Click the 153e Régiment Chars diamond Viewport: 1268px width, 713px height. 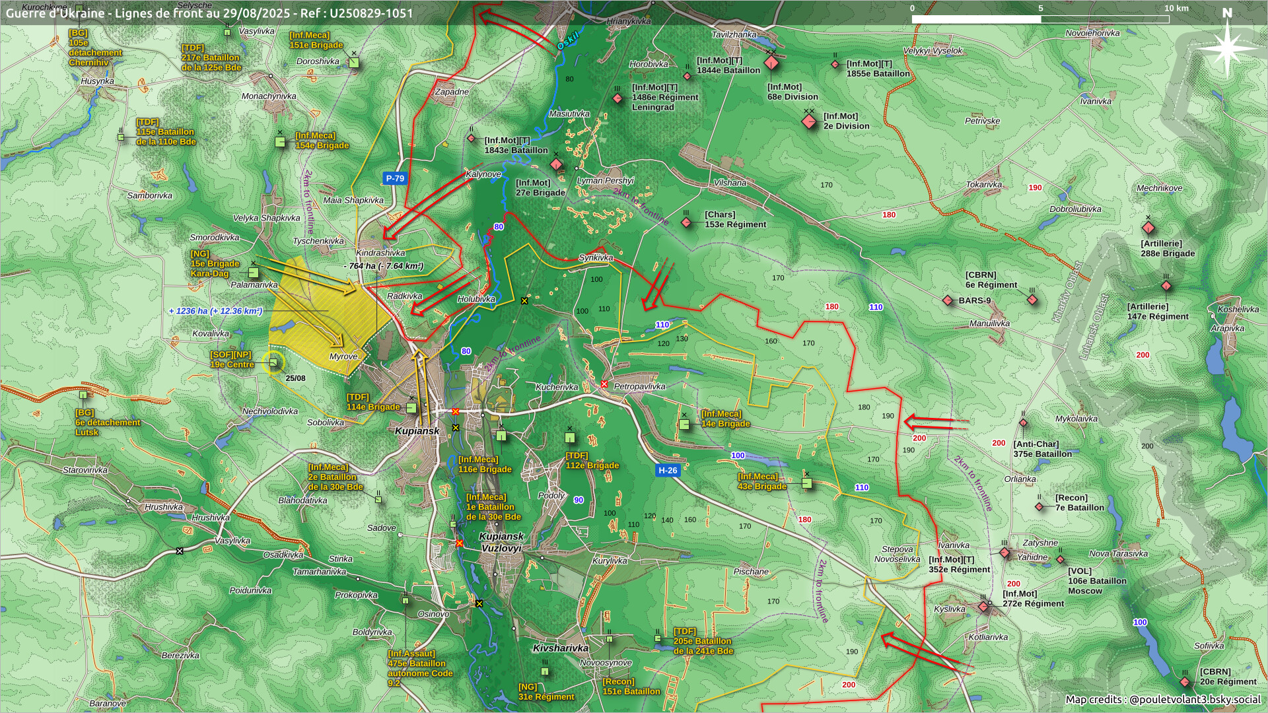pyautogui.click(x=686, y=223)
